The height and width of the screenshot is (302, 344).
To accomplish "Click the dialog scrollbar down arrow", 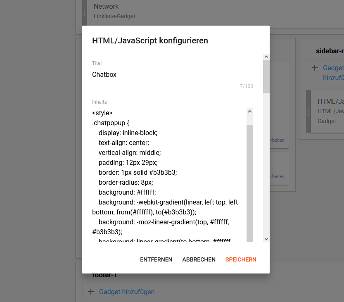I will tap(266, 239).
